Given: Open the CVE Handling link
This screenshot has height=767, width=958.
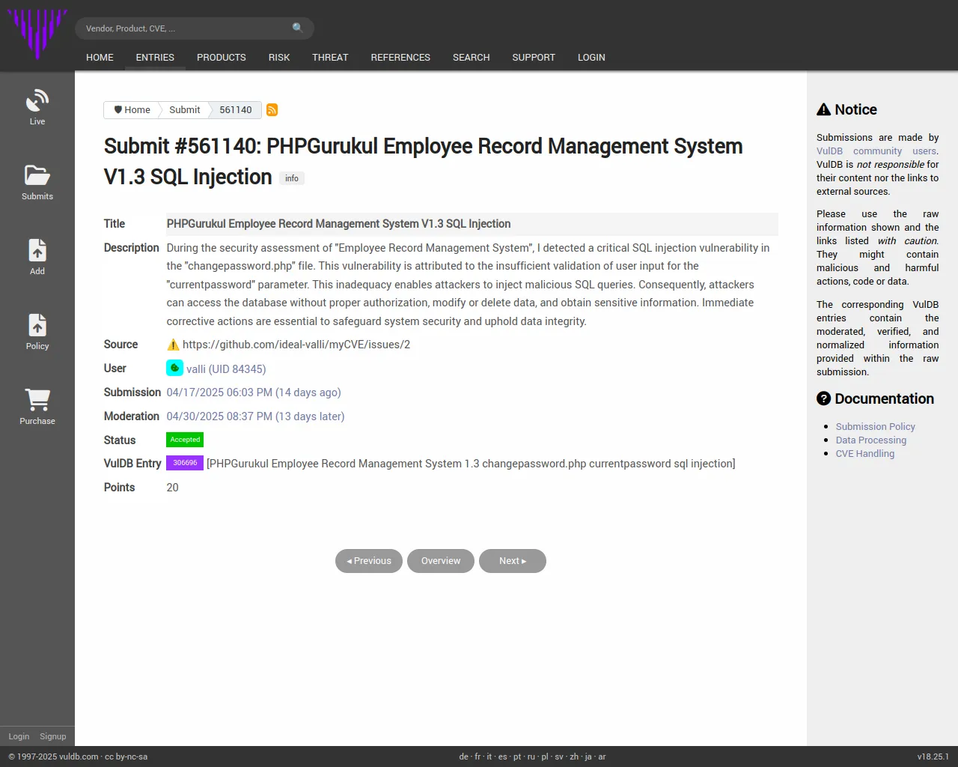Looking at the screenshot, I should [x=865, y=454].
